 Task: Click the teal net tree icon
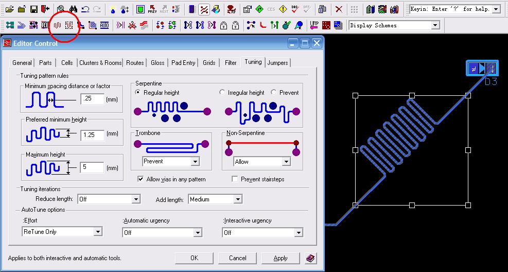(10, 25)
